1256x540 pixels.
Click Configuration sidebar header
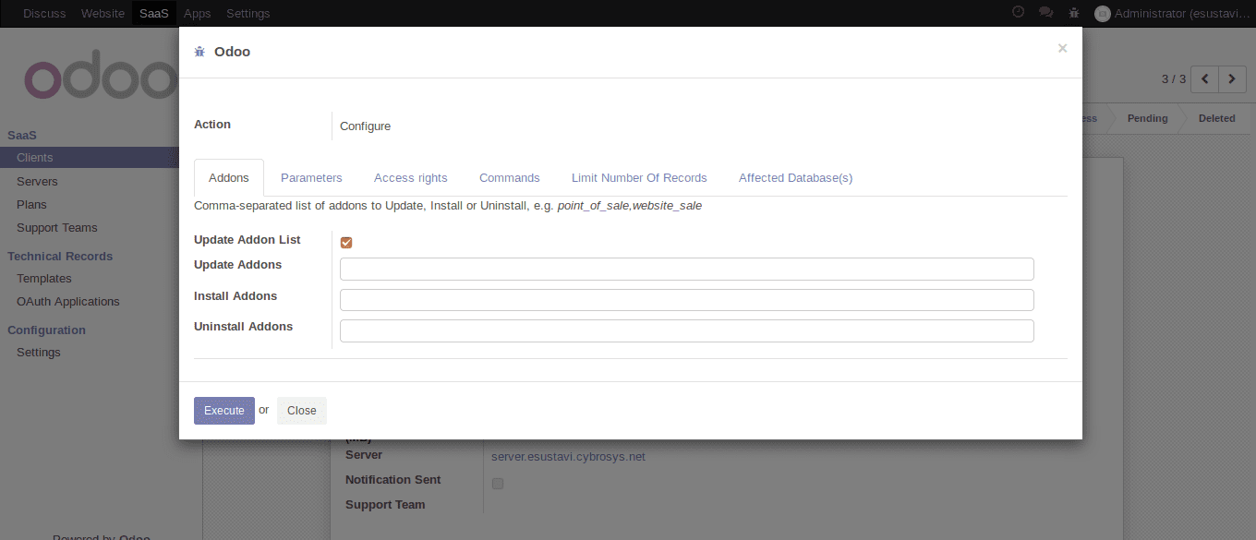46,330
